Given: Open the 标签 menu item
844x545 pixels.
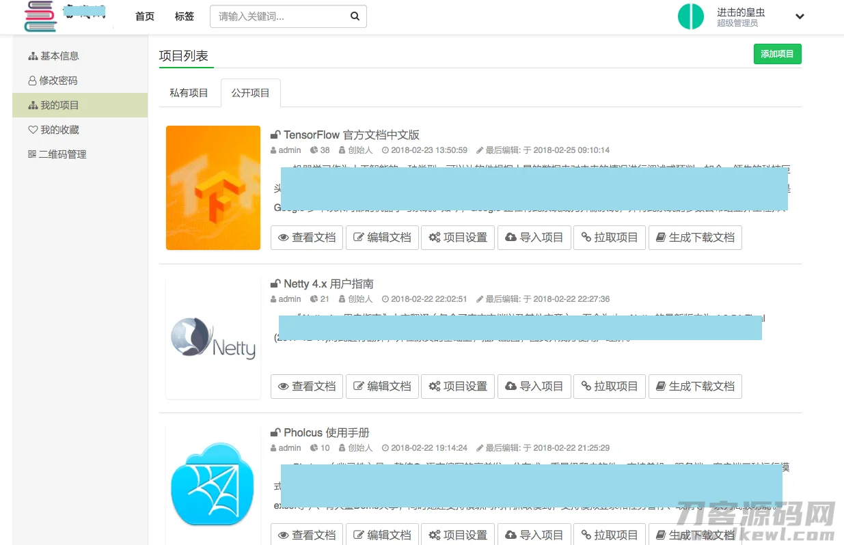Looking at the screenshot, I should [x=184, y=16].
